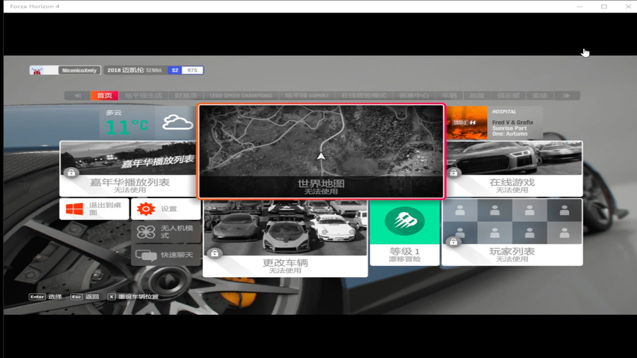Screen dimensions: 637x358
Task: Open the 在线冒险模式 tab
Action: click(364, 95)
